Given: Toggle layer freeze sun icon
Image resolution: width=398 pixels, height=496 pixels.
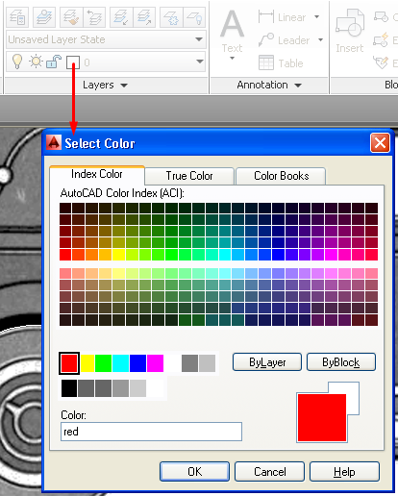Looking at the screenshot, I should 36,61.
